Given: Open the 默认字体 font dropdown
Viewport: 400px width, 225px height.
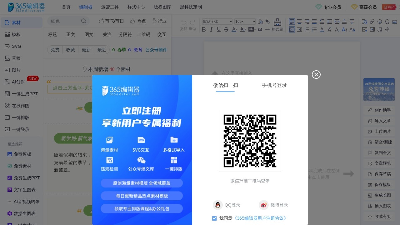Looking at the screenshot, I should (217, 22).
